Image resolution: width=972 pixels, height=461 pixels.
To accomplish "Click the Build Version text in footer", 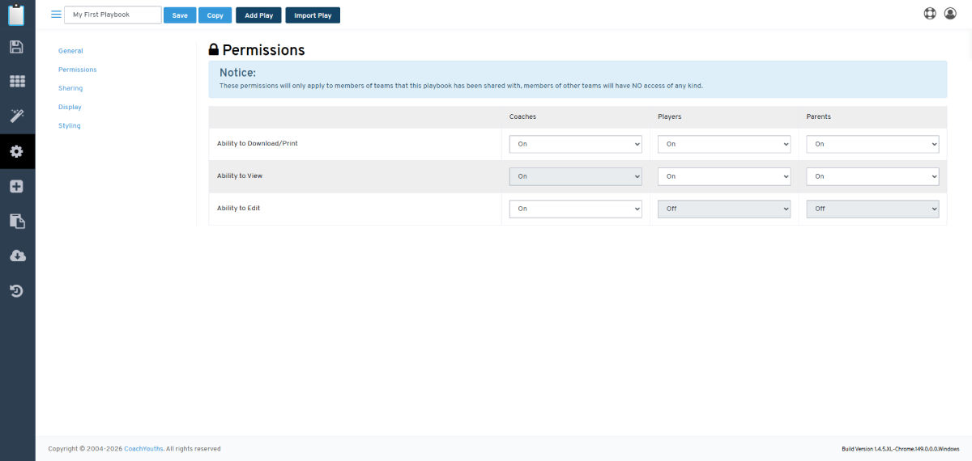I will (901, 449).
